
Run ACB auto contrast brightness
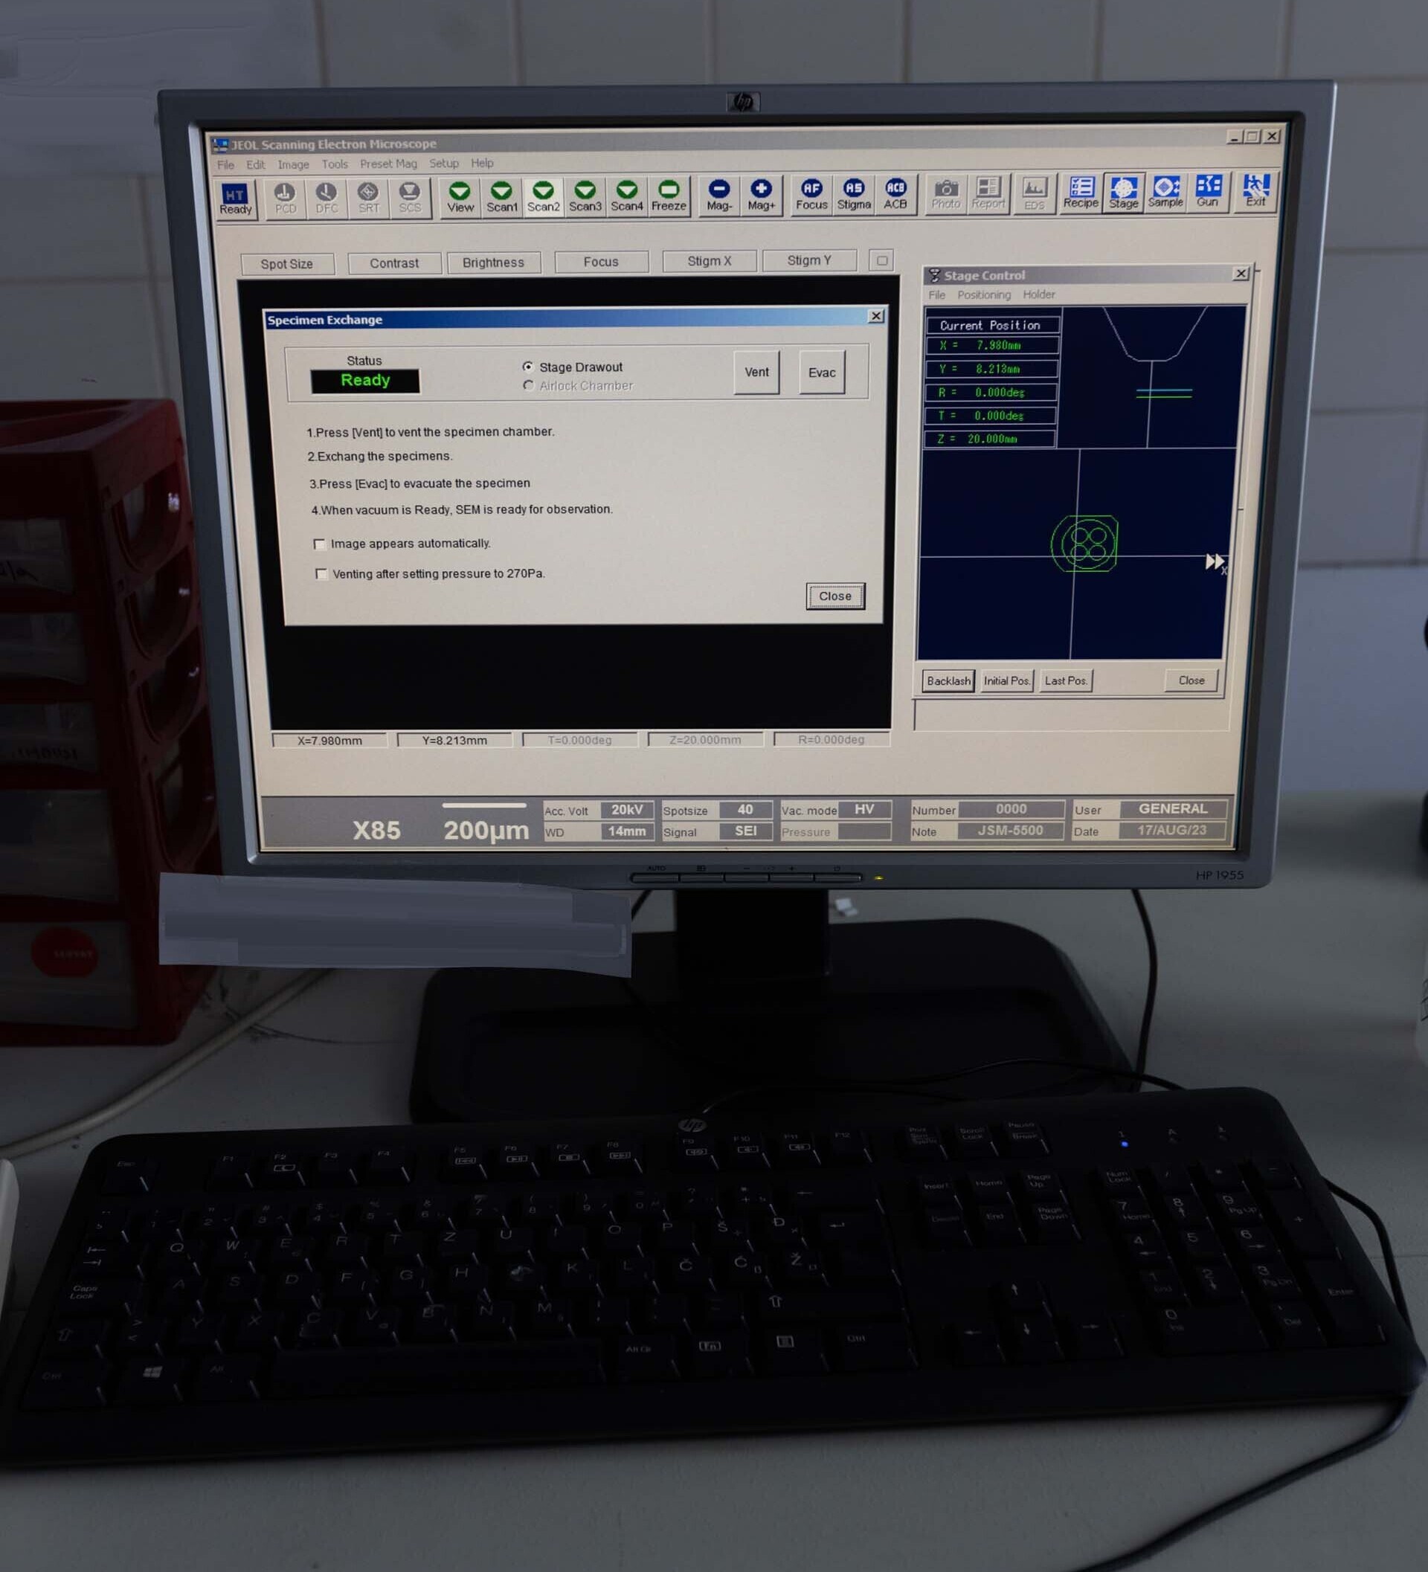[895, 193]
